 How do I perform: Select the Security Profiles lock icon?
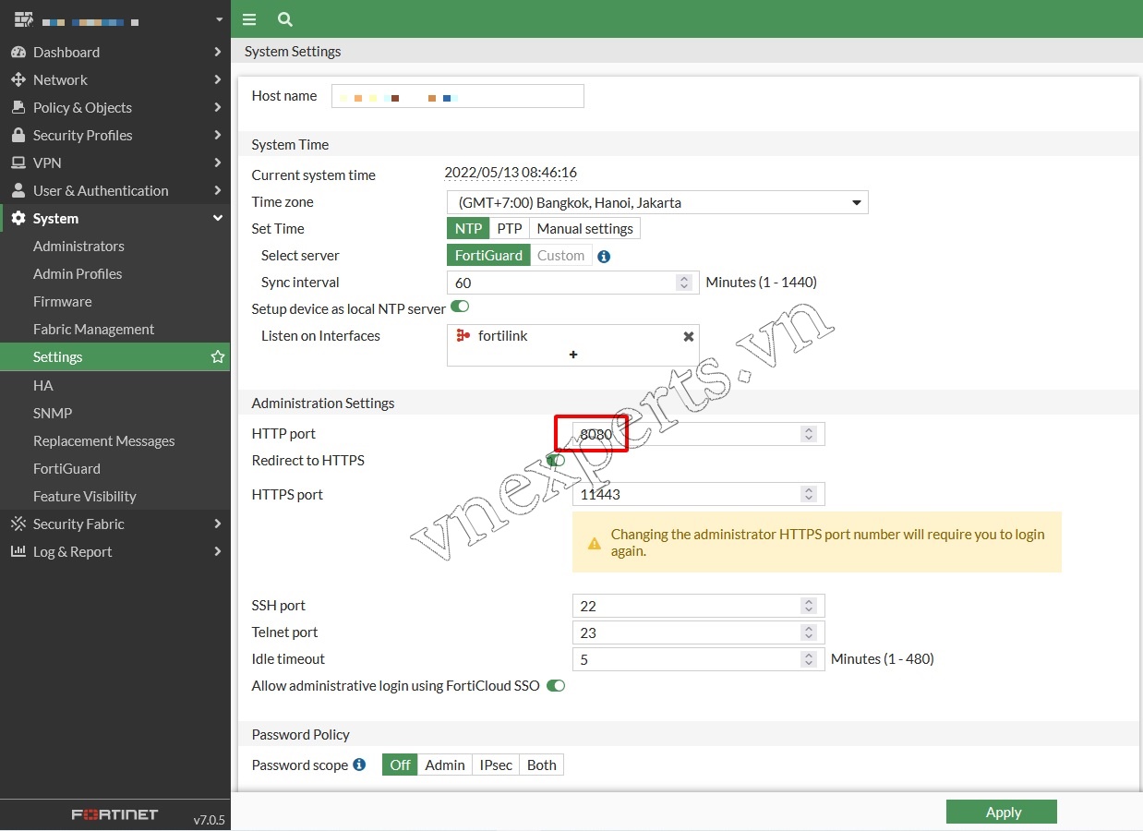point(19,135)
